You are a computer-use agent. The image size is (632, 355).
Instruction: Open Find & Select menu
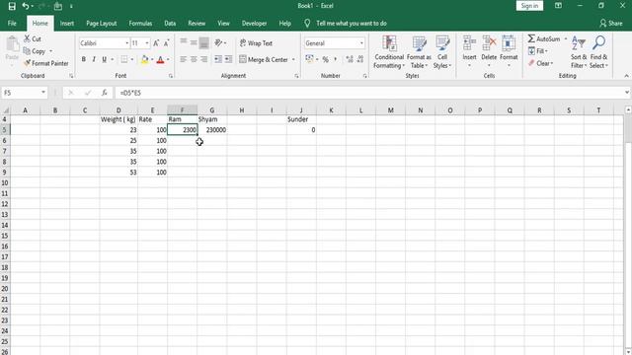click(598, 52)
